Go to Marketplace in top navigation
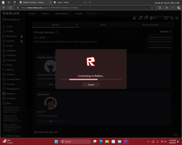The height and width of the screenshot is (145, 182). coord(62,13)
